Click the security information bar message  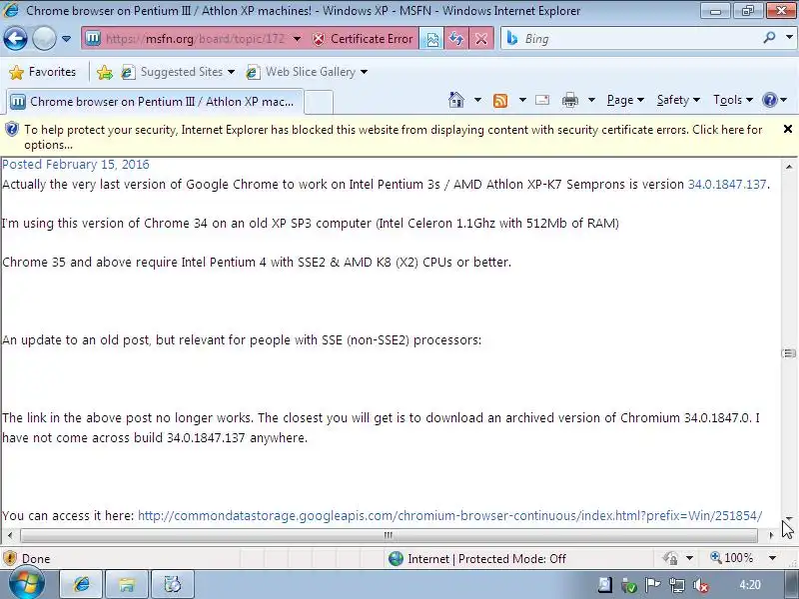[393, 137]
